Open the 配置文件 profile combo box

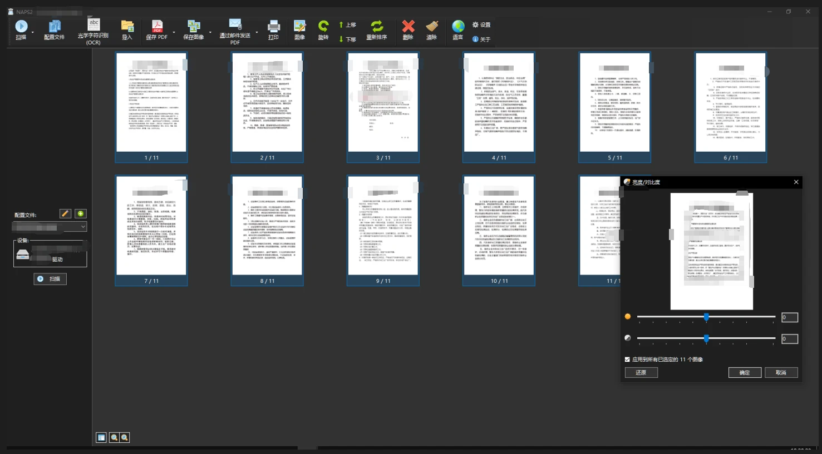click(x=50, y=227)
